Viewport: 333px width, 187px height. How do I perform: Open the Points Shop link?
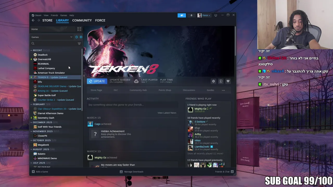coord(165,90)
